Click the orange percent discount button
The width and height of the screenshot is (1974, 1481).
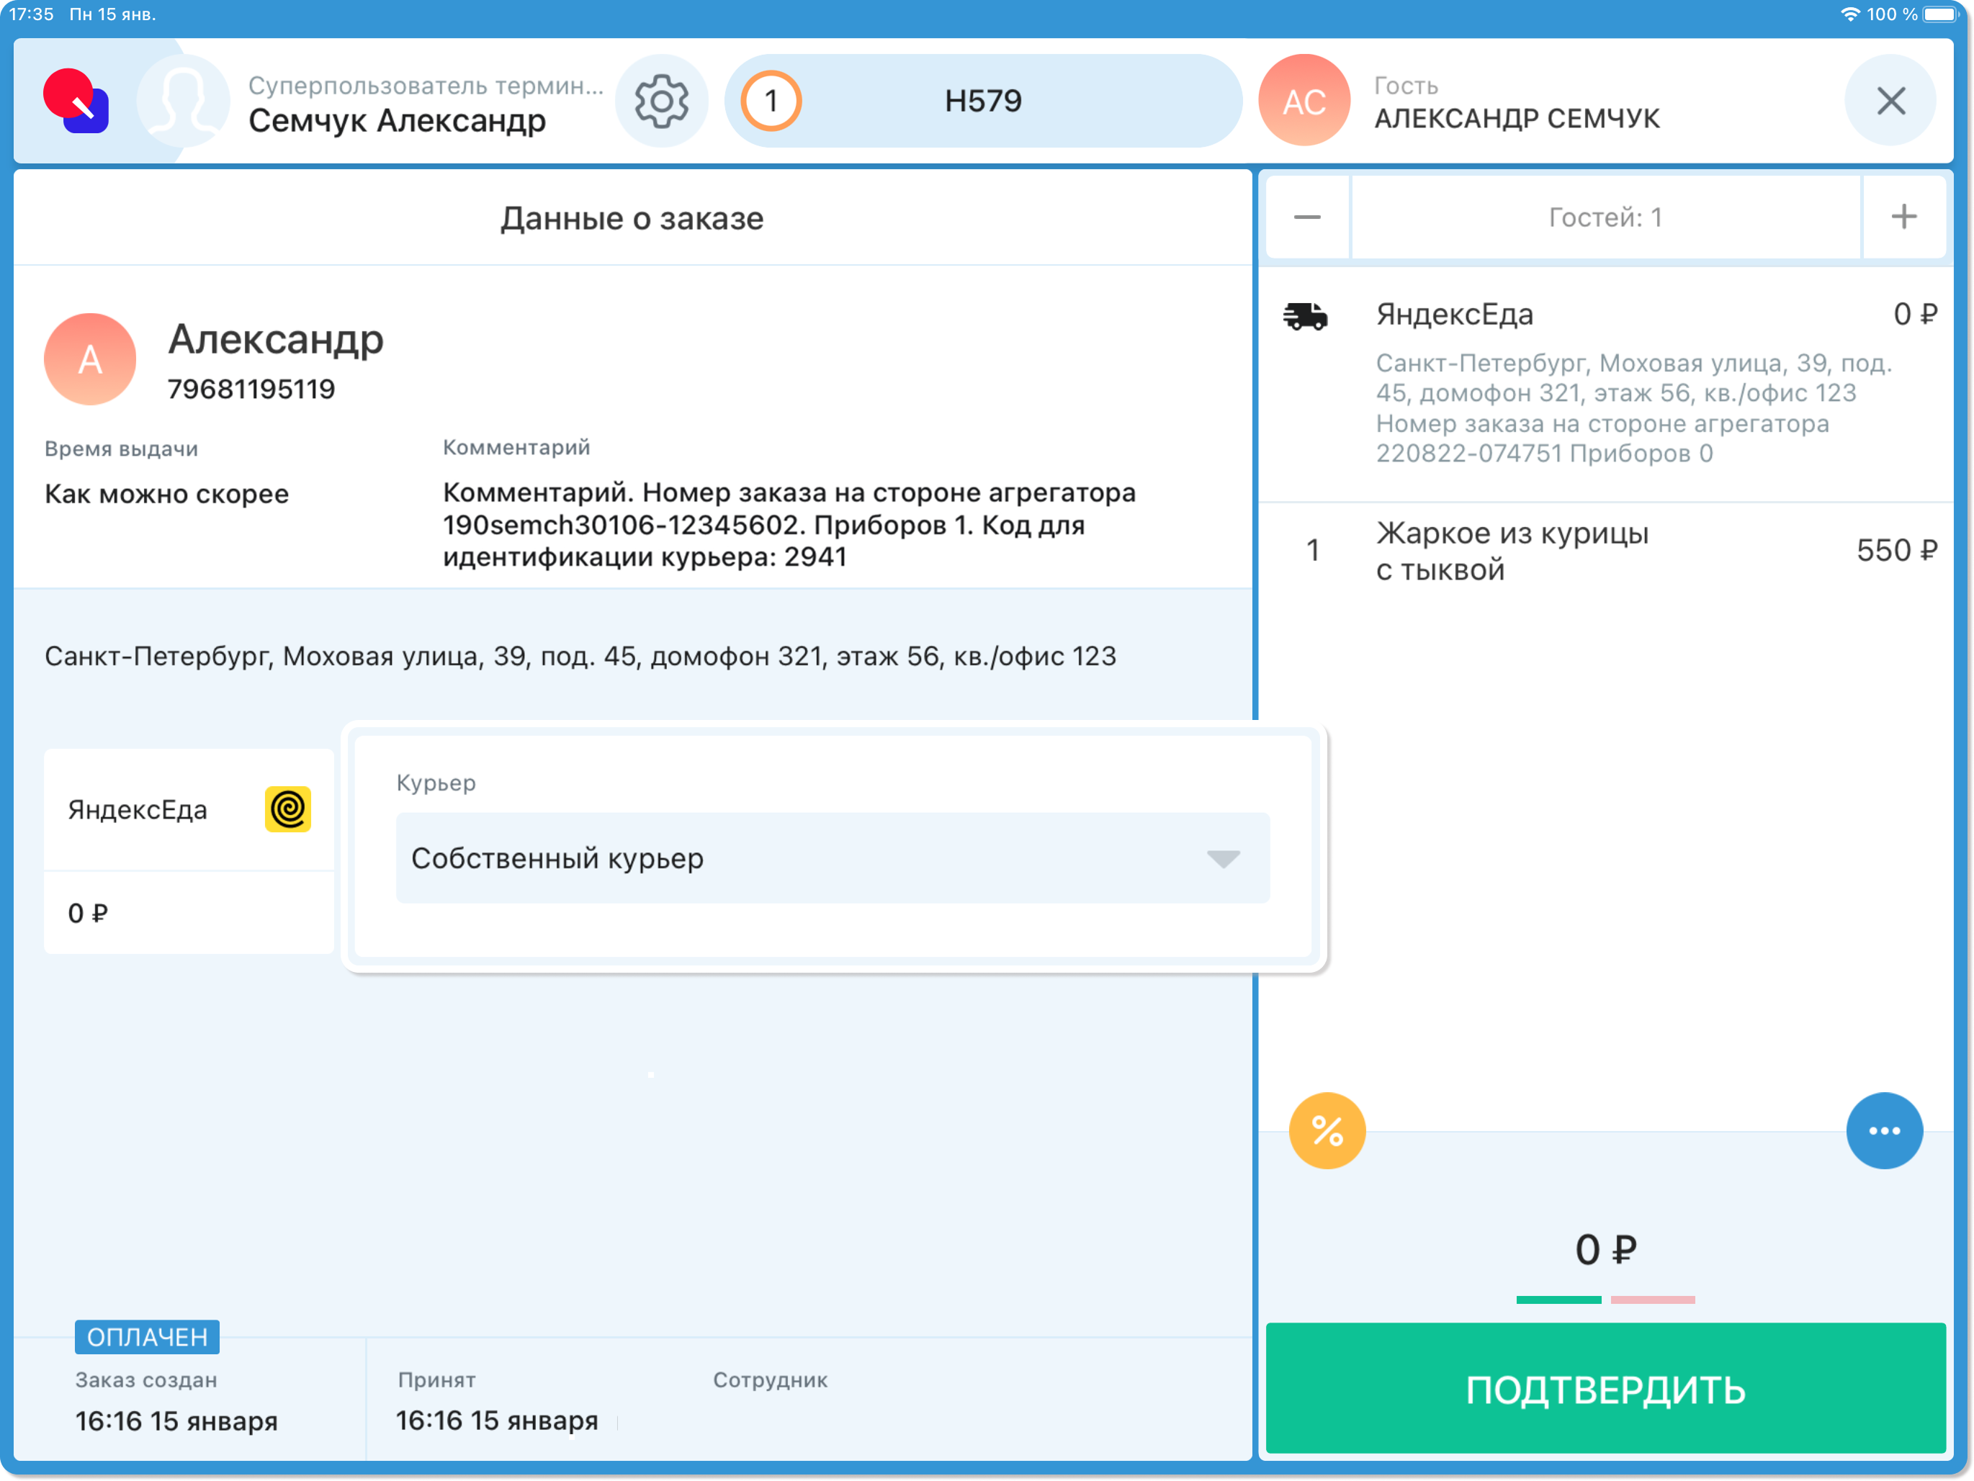click(1327, 1131)
